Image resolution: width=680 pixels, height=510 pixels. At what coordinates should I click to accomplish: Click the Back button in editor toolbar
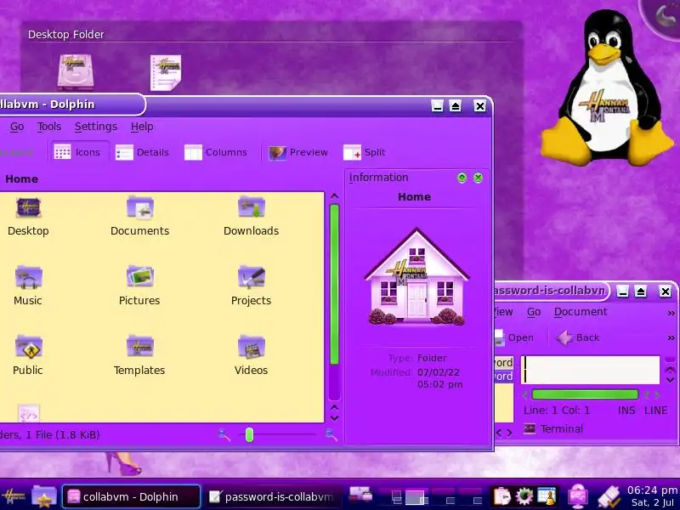point(578,337)
